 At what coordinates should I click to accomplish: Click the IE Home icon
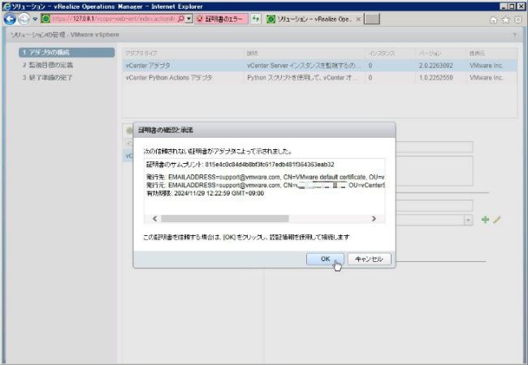[x=493, y=20]
